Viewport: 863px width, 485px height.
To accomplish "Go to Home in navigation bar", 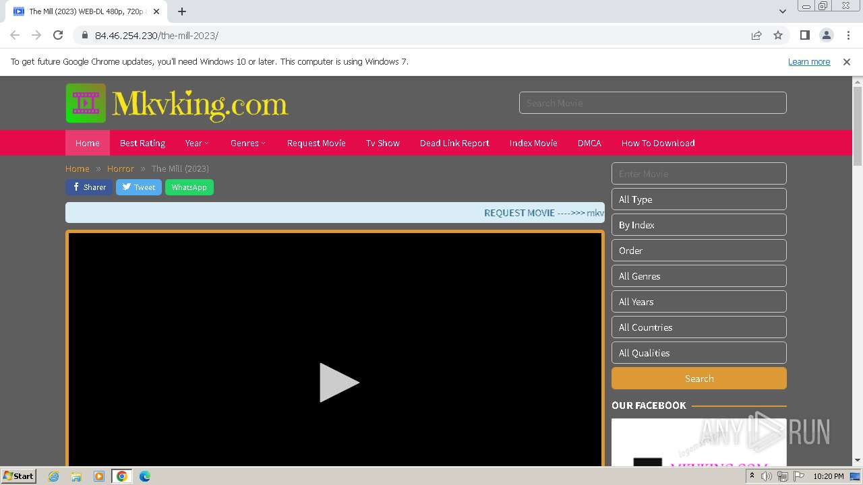I will 88,143.
